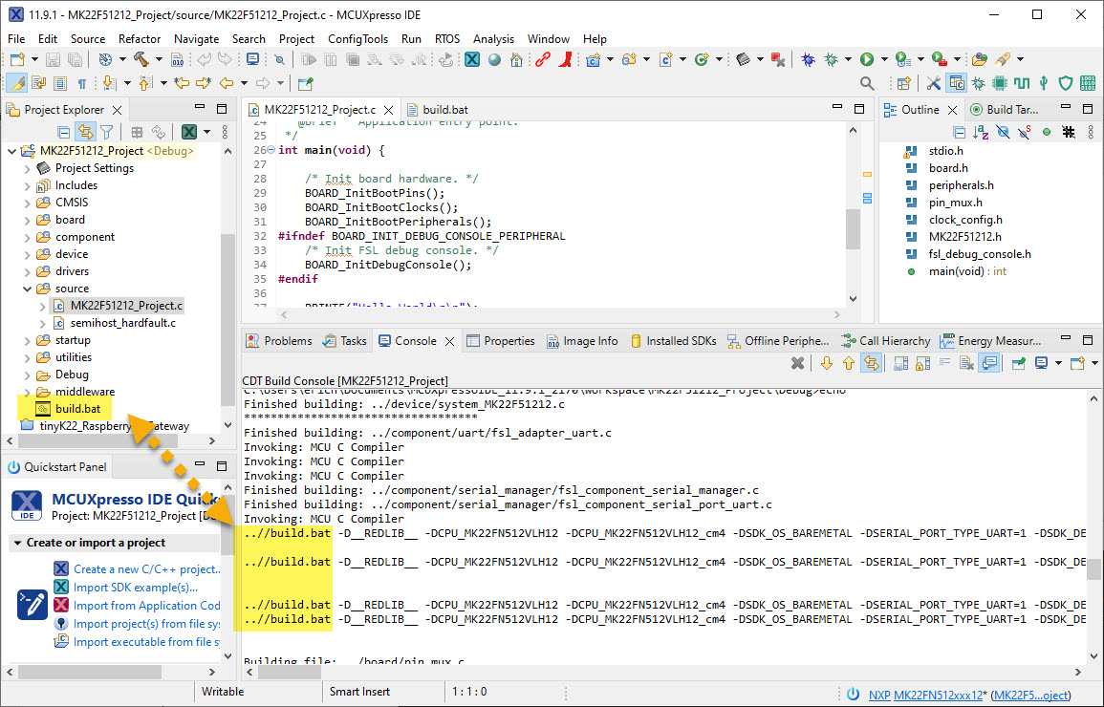The image size is (1104, 707).
Task: Click the binary 010 file toolbar icon
Action: 178,60
